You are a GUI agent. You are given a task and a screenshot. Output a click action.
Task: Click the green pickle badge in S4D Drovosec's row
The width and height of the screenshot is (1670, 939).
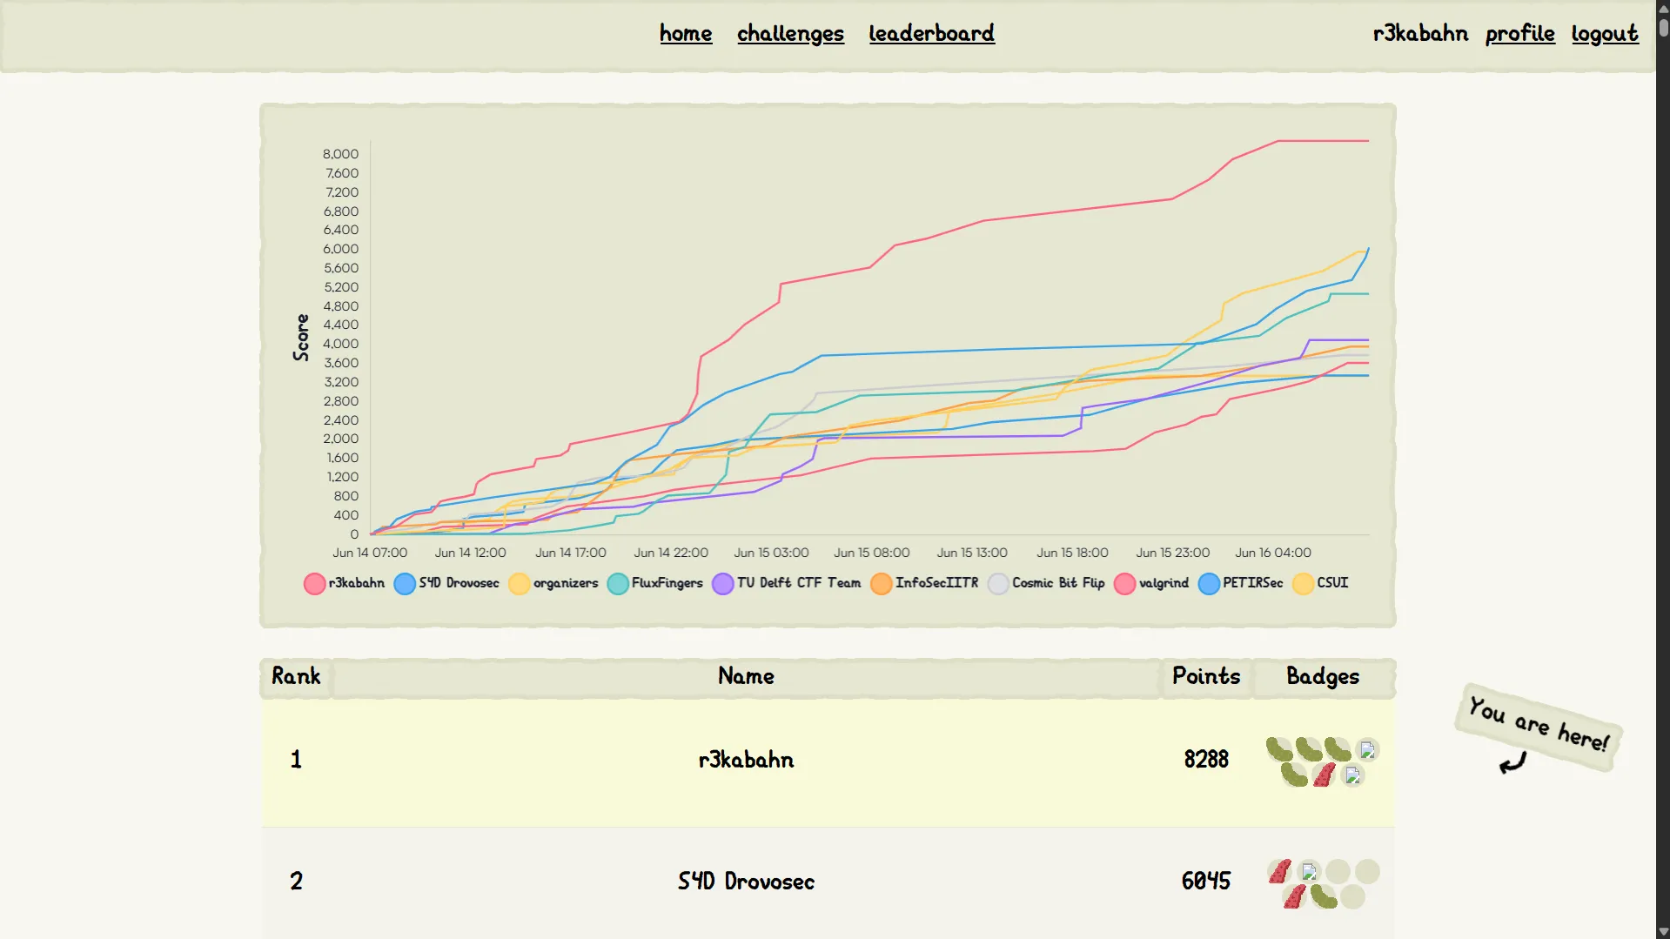pos(1323,895)
